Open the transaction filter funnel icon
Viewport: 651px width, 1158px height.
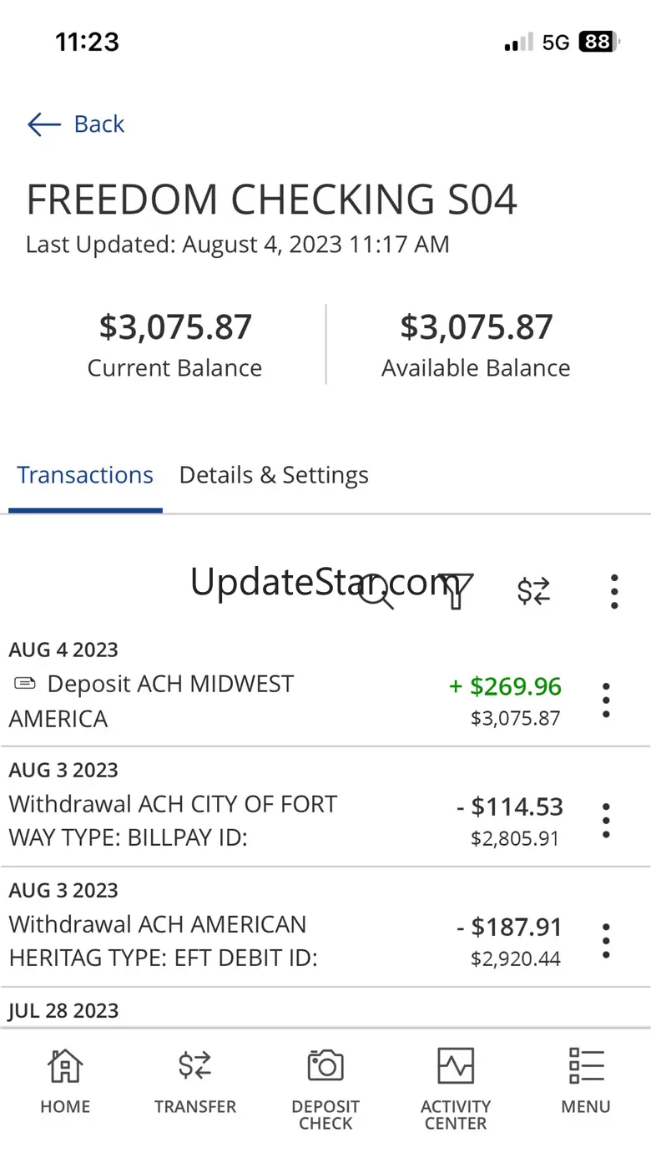click(x=456, y=591)
